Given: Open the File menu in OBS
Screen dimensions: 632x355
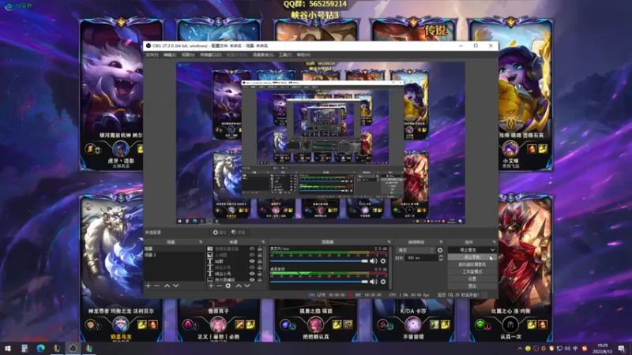Looking at the screenshot, I should point(152,54).
